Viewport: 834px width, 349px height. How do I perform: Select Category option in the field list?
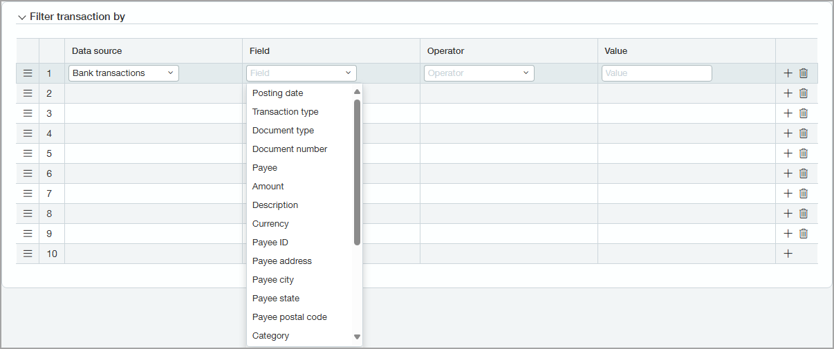click(270, 336)
